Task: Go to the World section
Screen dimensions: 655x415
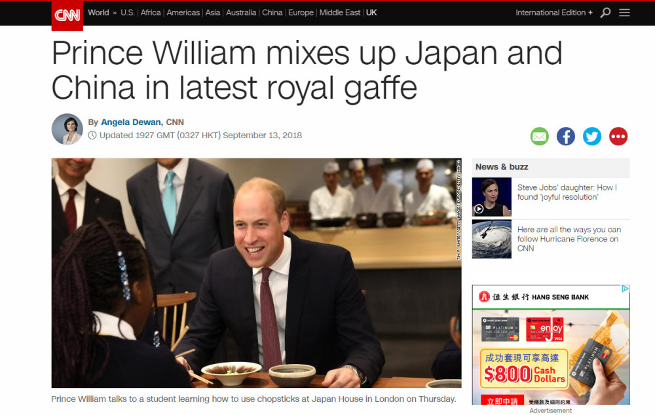Action: click(98, 12)
